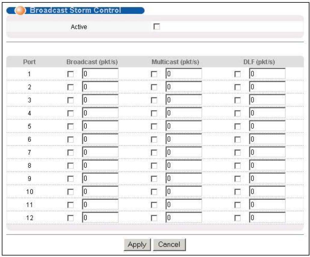The width and height of the screenshot is (310, 257).
Task: Tick Multicast checkbox for port 1
Action: [154, 74]
